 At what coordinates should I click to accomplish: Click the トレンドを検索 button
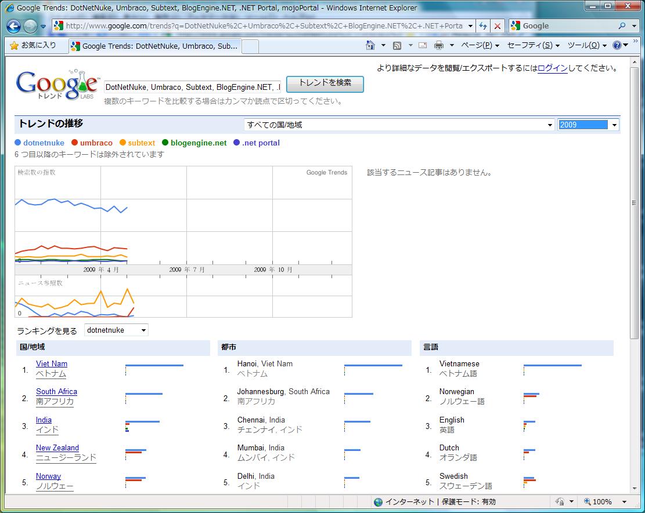[x=325, y=84]
